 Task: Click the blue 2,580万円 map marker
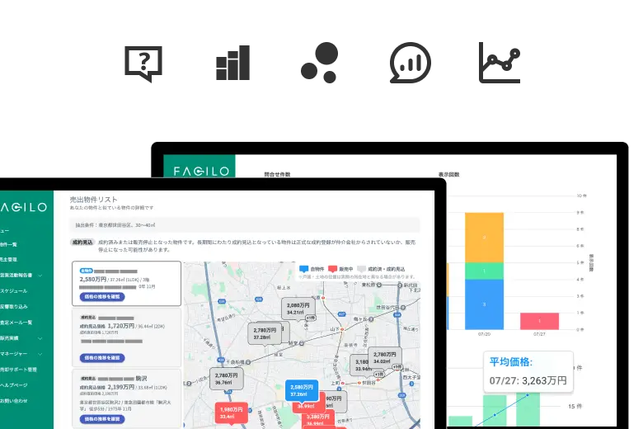coord(301,389)
